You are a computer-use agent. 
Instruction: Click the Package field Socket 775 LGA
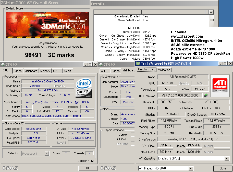pos(48,90)
